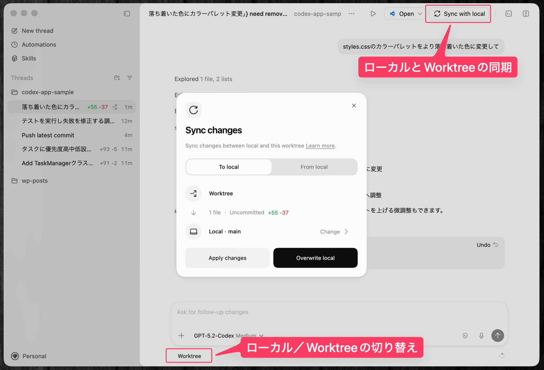Click the run play icon in toolbar
The height and width of the screenshot is (370, 544).
[x=373, y=14]
